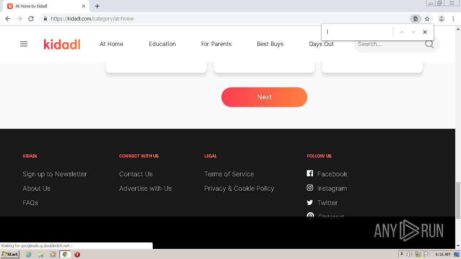The height and width of the screenshot is (259, 461).
Task: Go to next find result
Action: click(413, 32)
